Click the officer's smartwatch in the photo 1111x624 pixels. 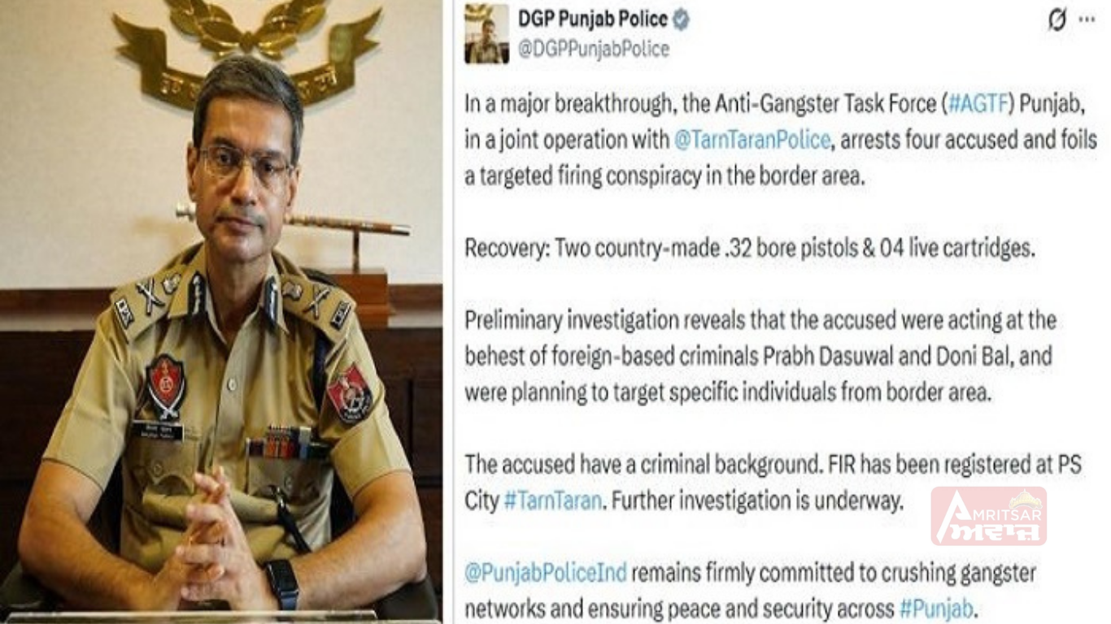tap(282, 584)
